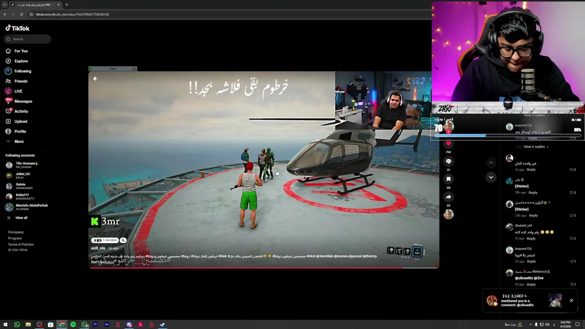
Task: Go to previous video with up chevron
Action: (491, 163)
